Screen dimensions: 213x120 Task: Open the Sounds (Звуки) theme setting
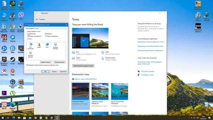click(79, 59)
